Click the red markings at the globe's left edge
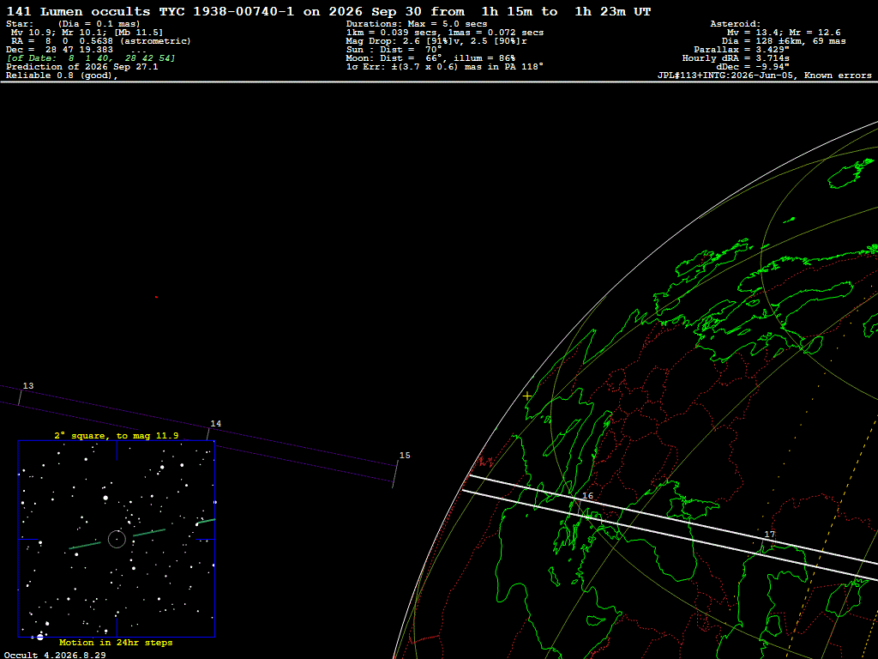 click(485, 463)
